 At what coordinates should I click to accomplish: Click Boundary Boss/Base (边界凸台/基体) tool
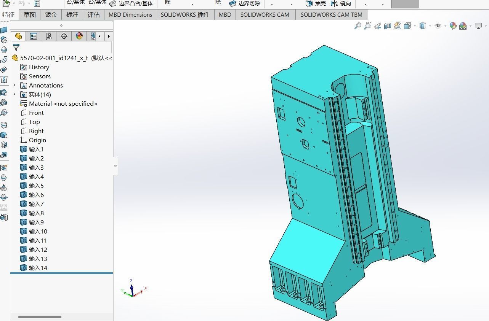pyautogui.click(x=131, y=3)
